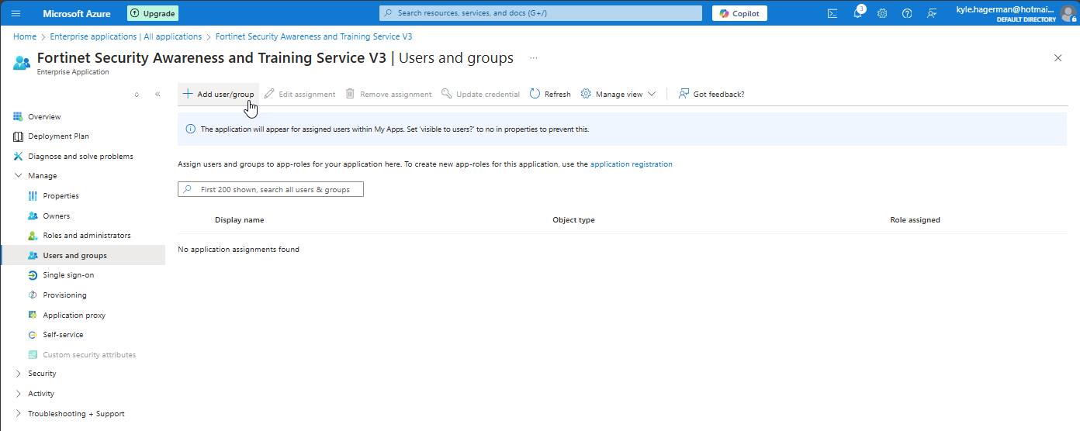The height and width of the screenshot is (431, 1080).
Task: Click the Update credential key icon
Action: 446,94
